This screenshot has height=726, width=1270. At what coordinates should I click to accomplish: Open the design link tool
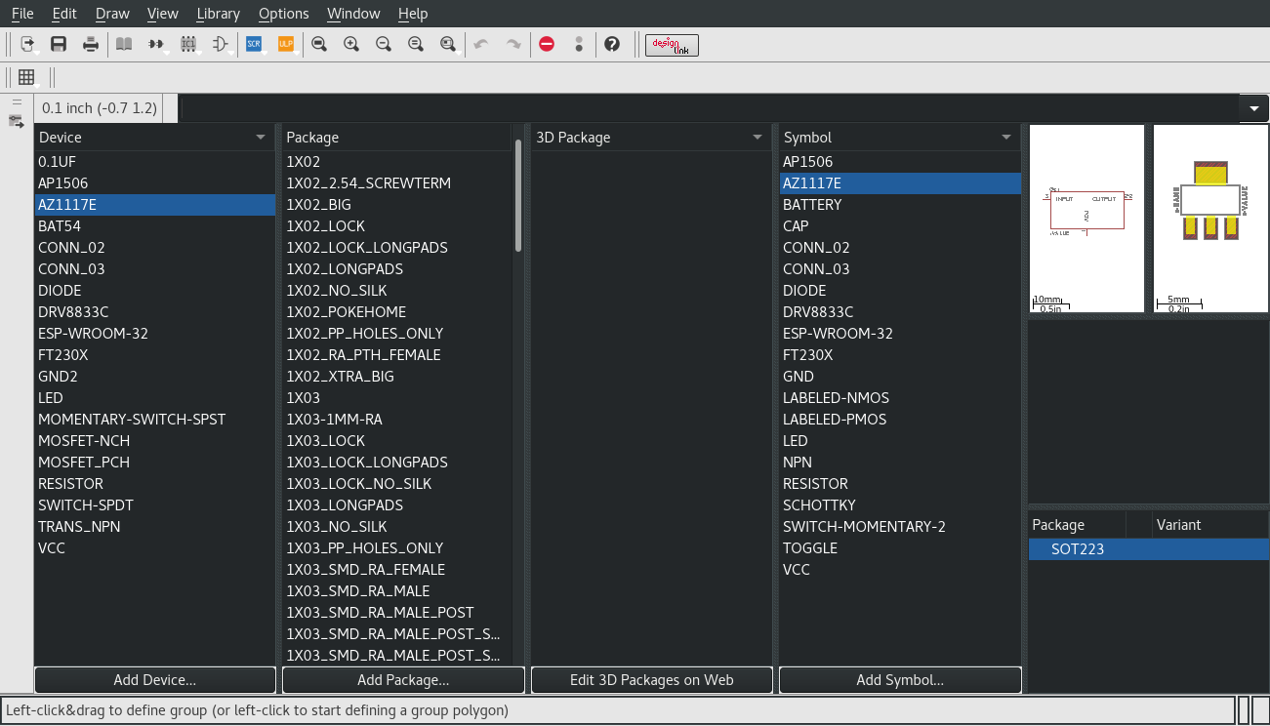pyautogui.click(x=672, y=45)
